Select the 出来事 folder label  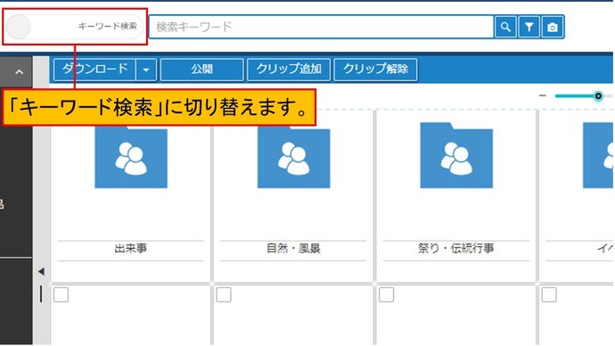tap(131, 248)
